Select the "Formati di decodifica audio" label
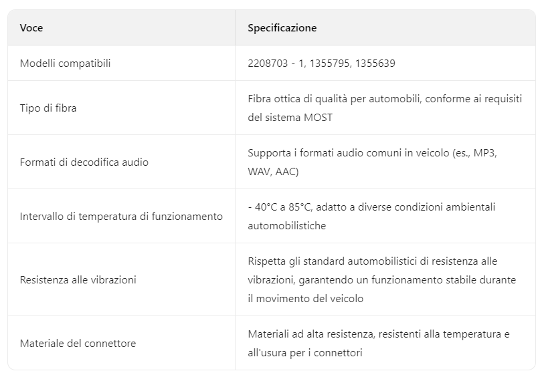This screenshot has width=540, height=371. pos(84,162)
